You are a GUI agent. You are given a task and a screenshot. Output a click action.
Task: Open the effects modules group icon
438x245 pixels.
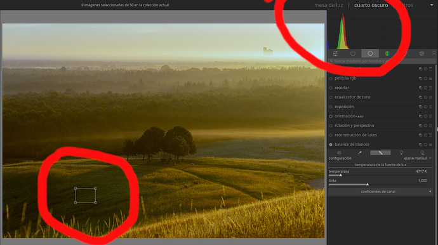click(x=421, y=53)
